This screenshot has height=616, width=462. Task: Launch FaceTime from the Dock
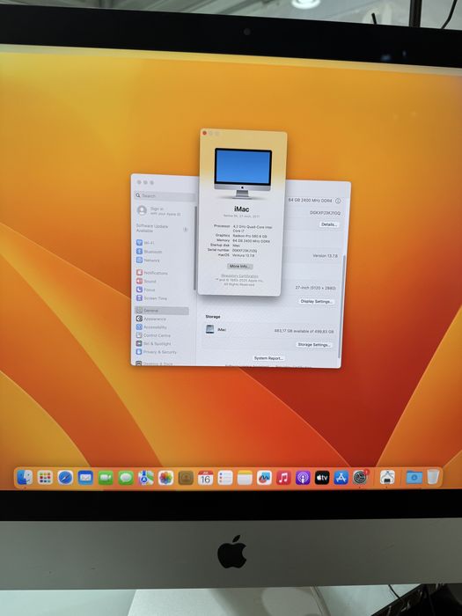click(106, 478)
